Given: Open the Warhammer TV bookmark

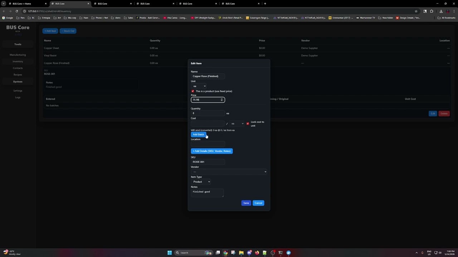Looking at the screenshot, I should click(366, 18).
